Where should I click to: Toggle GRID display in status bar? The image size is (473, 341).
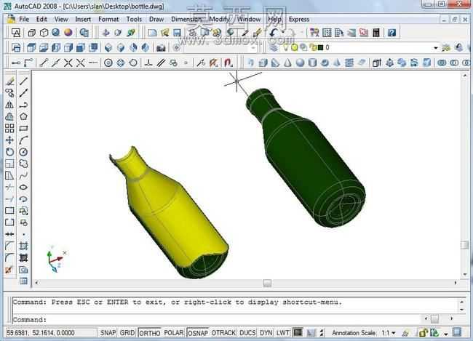click(127, 332)
